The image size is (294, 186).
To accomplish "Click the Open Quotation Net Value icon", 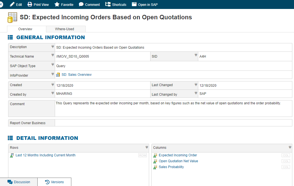I will (155, 161).
